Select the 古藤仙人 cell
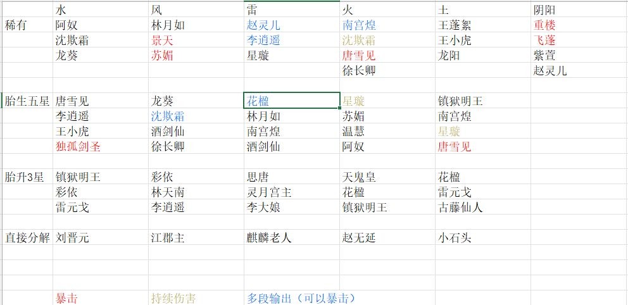This screenshot has width=628, height=305. tap(483, 208)
